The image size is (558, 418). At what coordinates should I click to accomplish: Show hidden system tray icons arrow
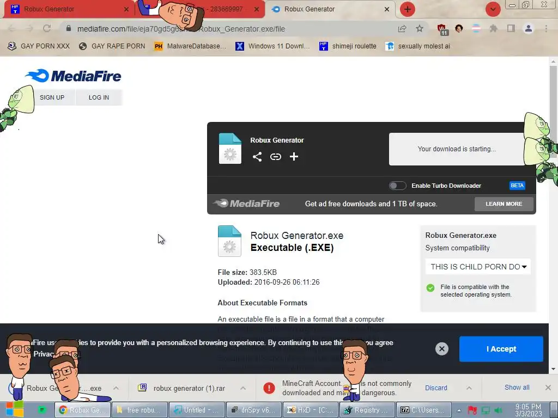pyautogui.click(x=459, y=410)
